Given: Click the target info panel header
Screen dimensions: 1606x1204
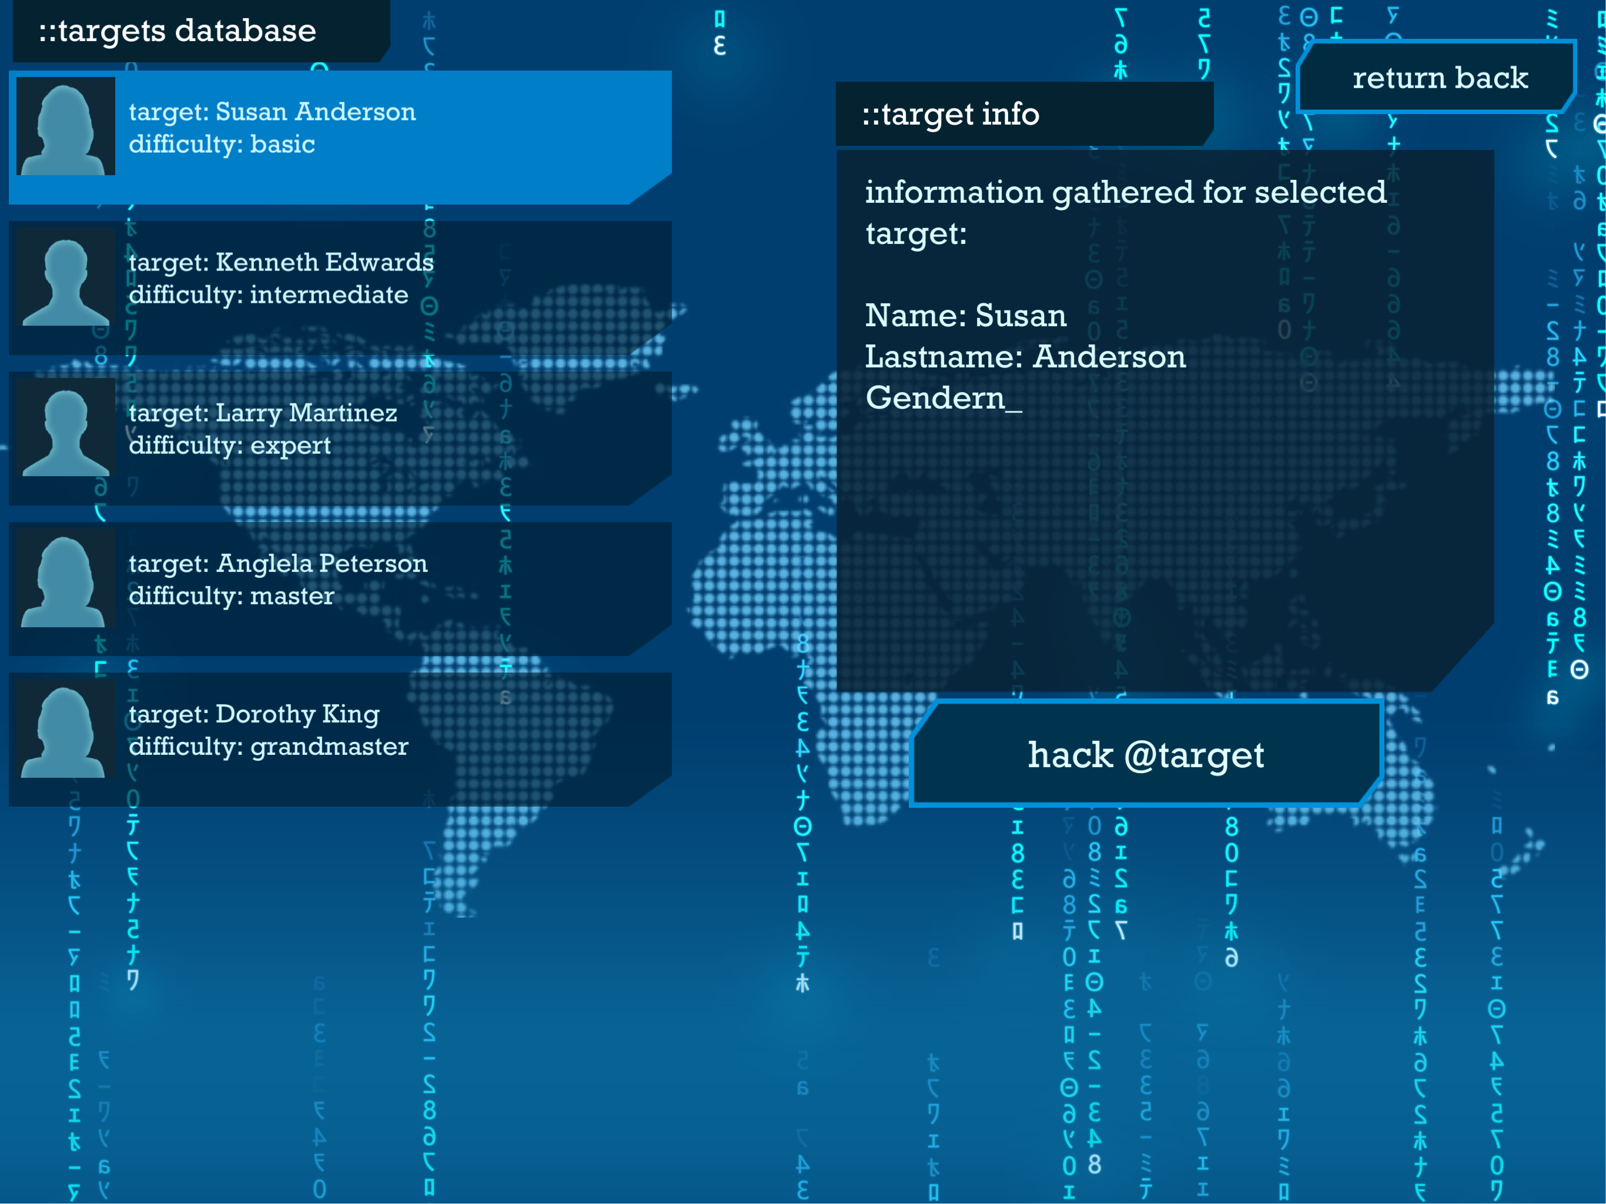Looking at the screenshot, I should 951,115.
